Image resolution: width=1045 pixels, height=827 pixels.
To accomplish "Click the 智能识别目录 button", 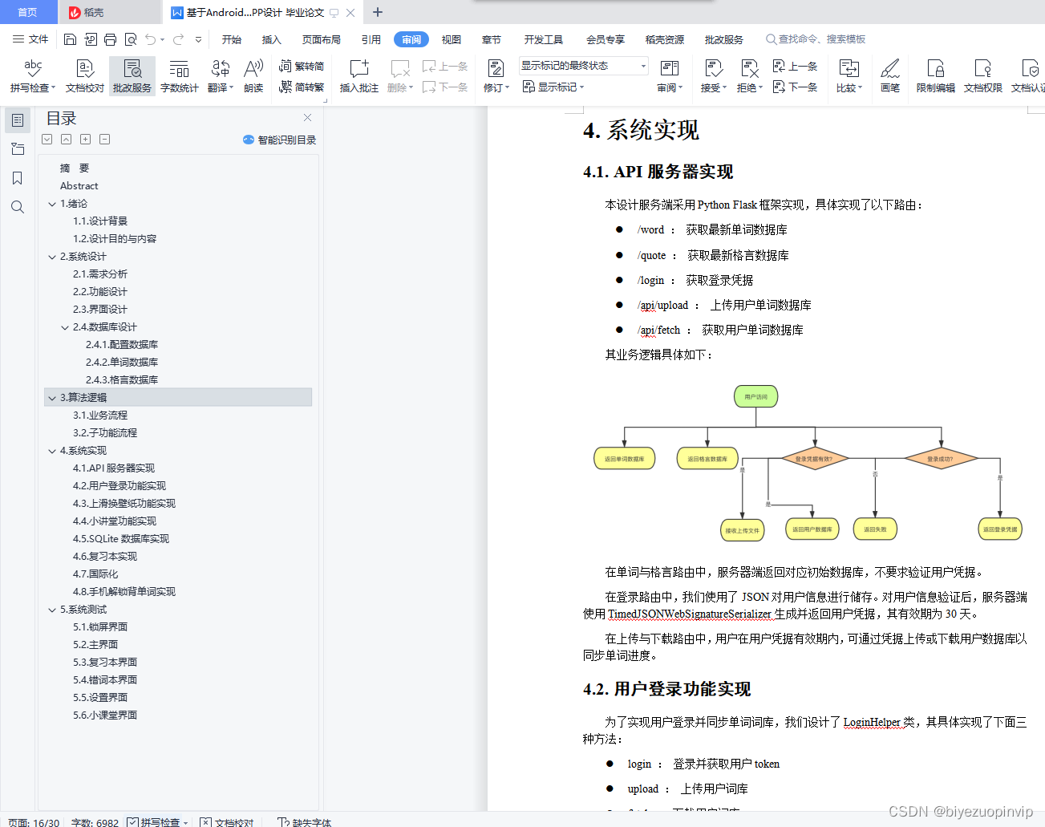I will [279, 140].
